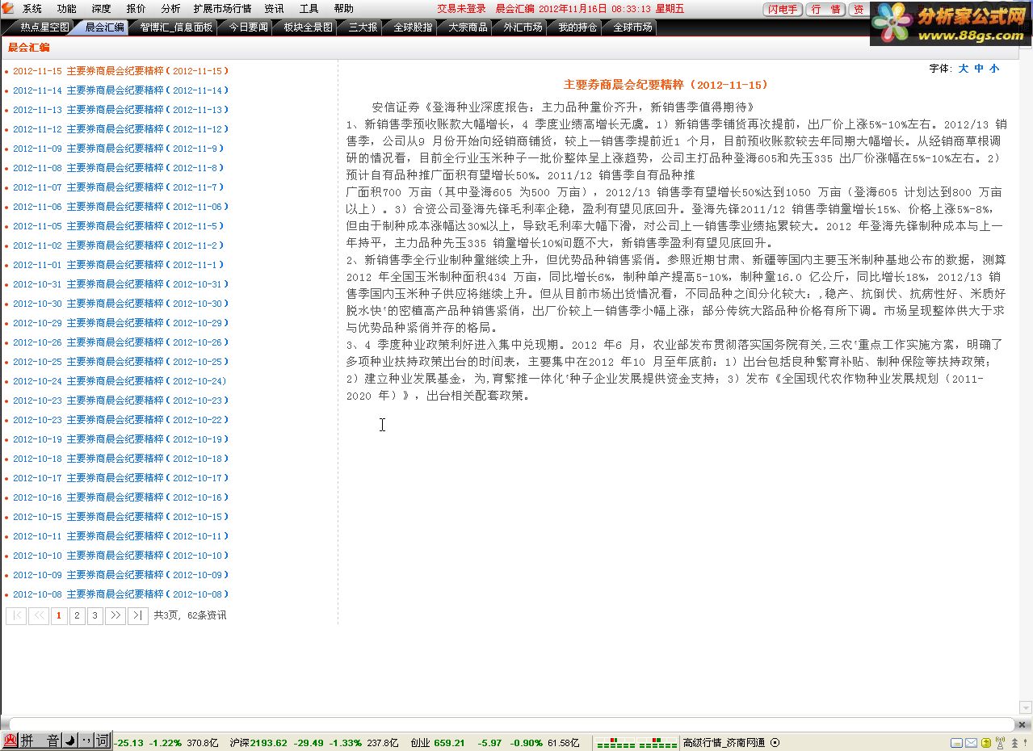The height and width of the screenshot is (751, 1033).
Task: Jump to first page of the list
Action: [16, 615]
